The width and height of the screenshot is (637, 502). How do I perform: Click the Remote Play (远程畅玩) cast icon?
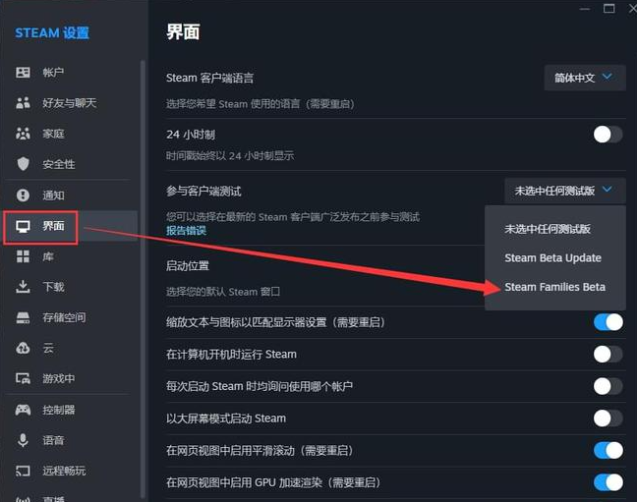click(23, 472)
